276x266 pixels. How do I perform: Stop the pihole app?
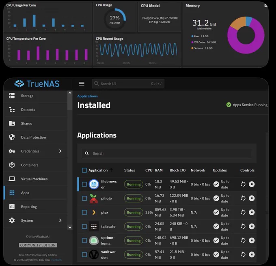coord(252,198)
